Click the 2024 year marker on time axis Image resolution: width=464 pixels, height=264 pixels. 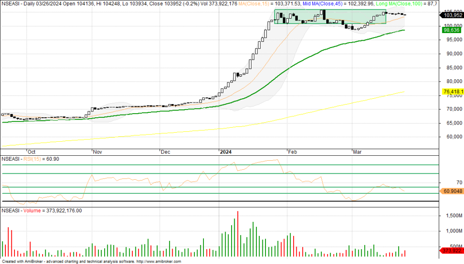(225, 152)
